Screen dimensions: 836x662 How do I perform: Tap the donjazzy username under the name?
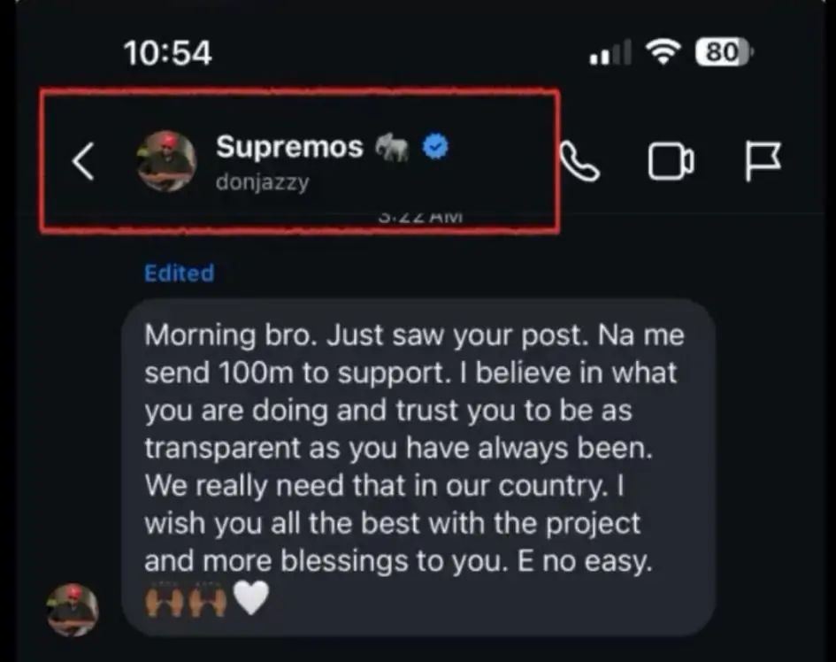click(x=262, y=181)
